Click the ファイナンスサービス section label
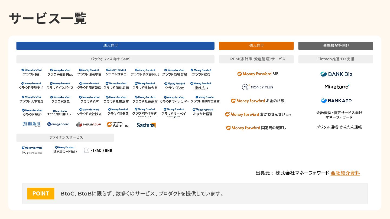Image resolution: width=390 pixels, height=219 pixels. [x=65, y=138]
